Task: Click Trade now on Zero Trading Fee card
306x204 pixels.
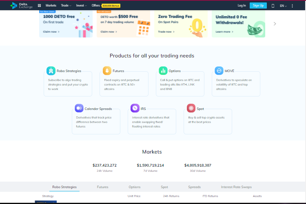Action: coord(166,32)
